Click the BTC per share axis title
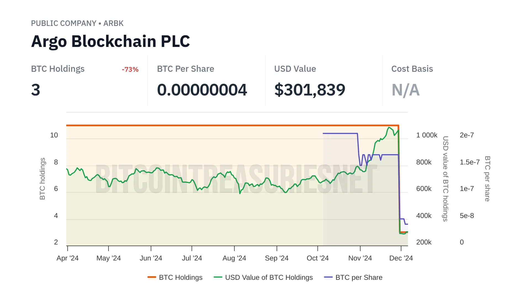 [x=487, y=179]
